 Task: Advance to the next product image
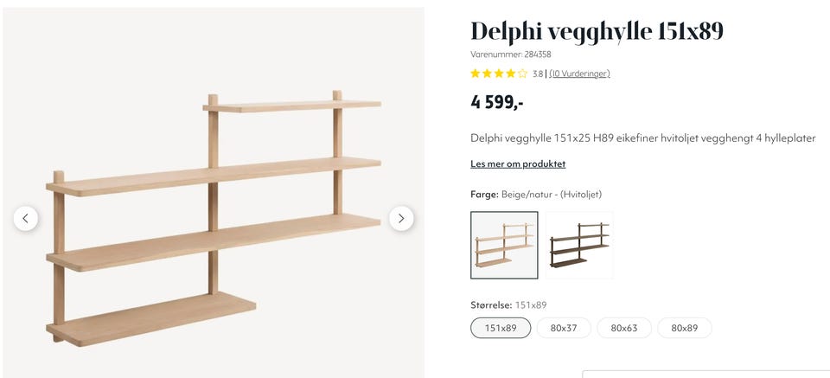(401, 218)
